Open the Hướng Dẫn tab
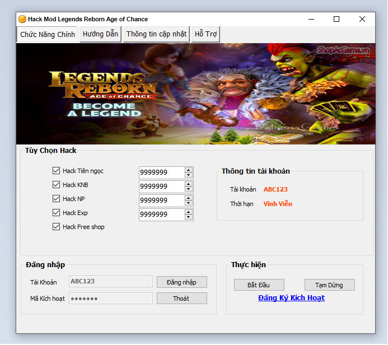This screenshot has width=388, height=345. click(100, 34)
